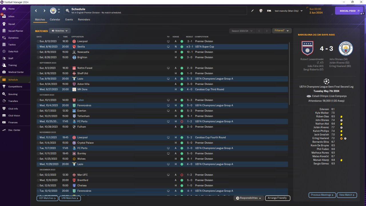Click the Venue column header
The width and height of the screenshot is (366, 206).
click(176, 37)
